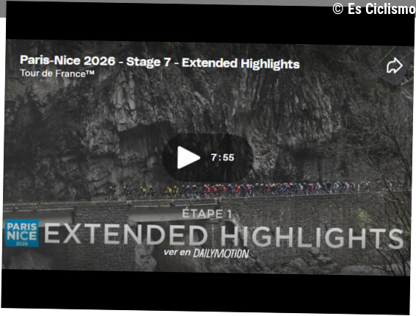Click the yellow-jersey riders leading the peloton
Screen dimensions: 416x316
[143, 193]
